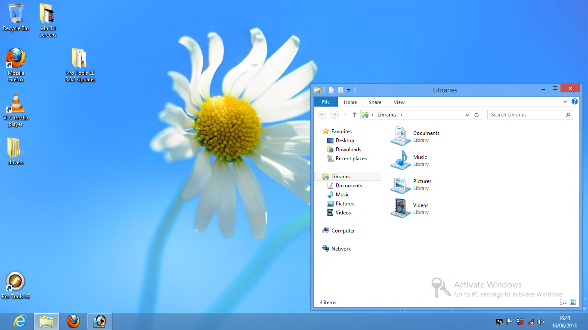Minimize the Libraries window

(x=543, y=89)
